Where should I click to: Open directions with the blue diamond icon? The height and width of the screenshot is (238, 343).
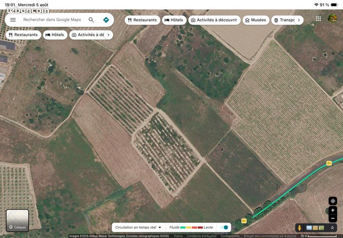pos(106,20)
